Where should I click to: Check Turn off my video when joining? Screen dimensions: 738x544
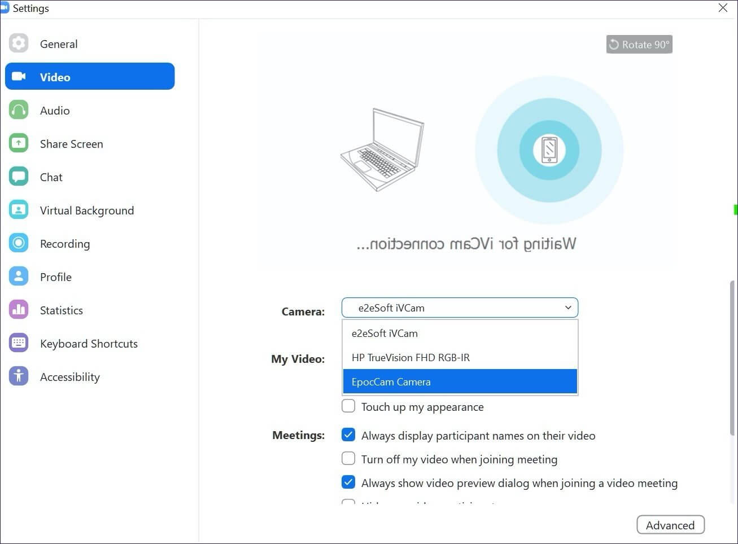348,459
